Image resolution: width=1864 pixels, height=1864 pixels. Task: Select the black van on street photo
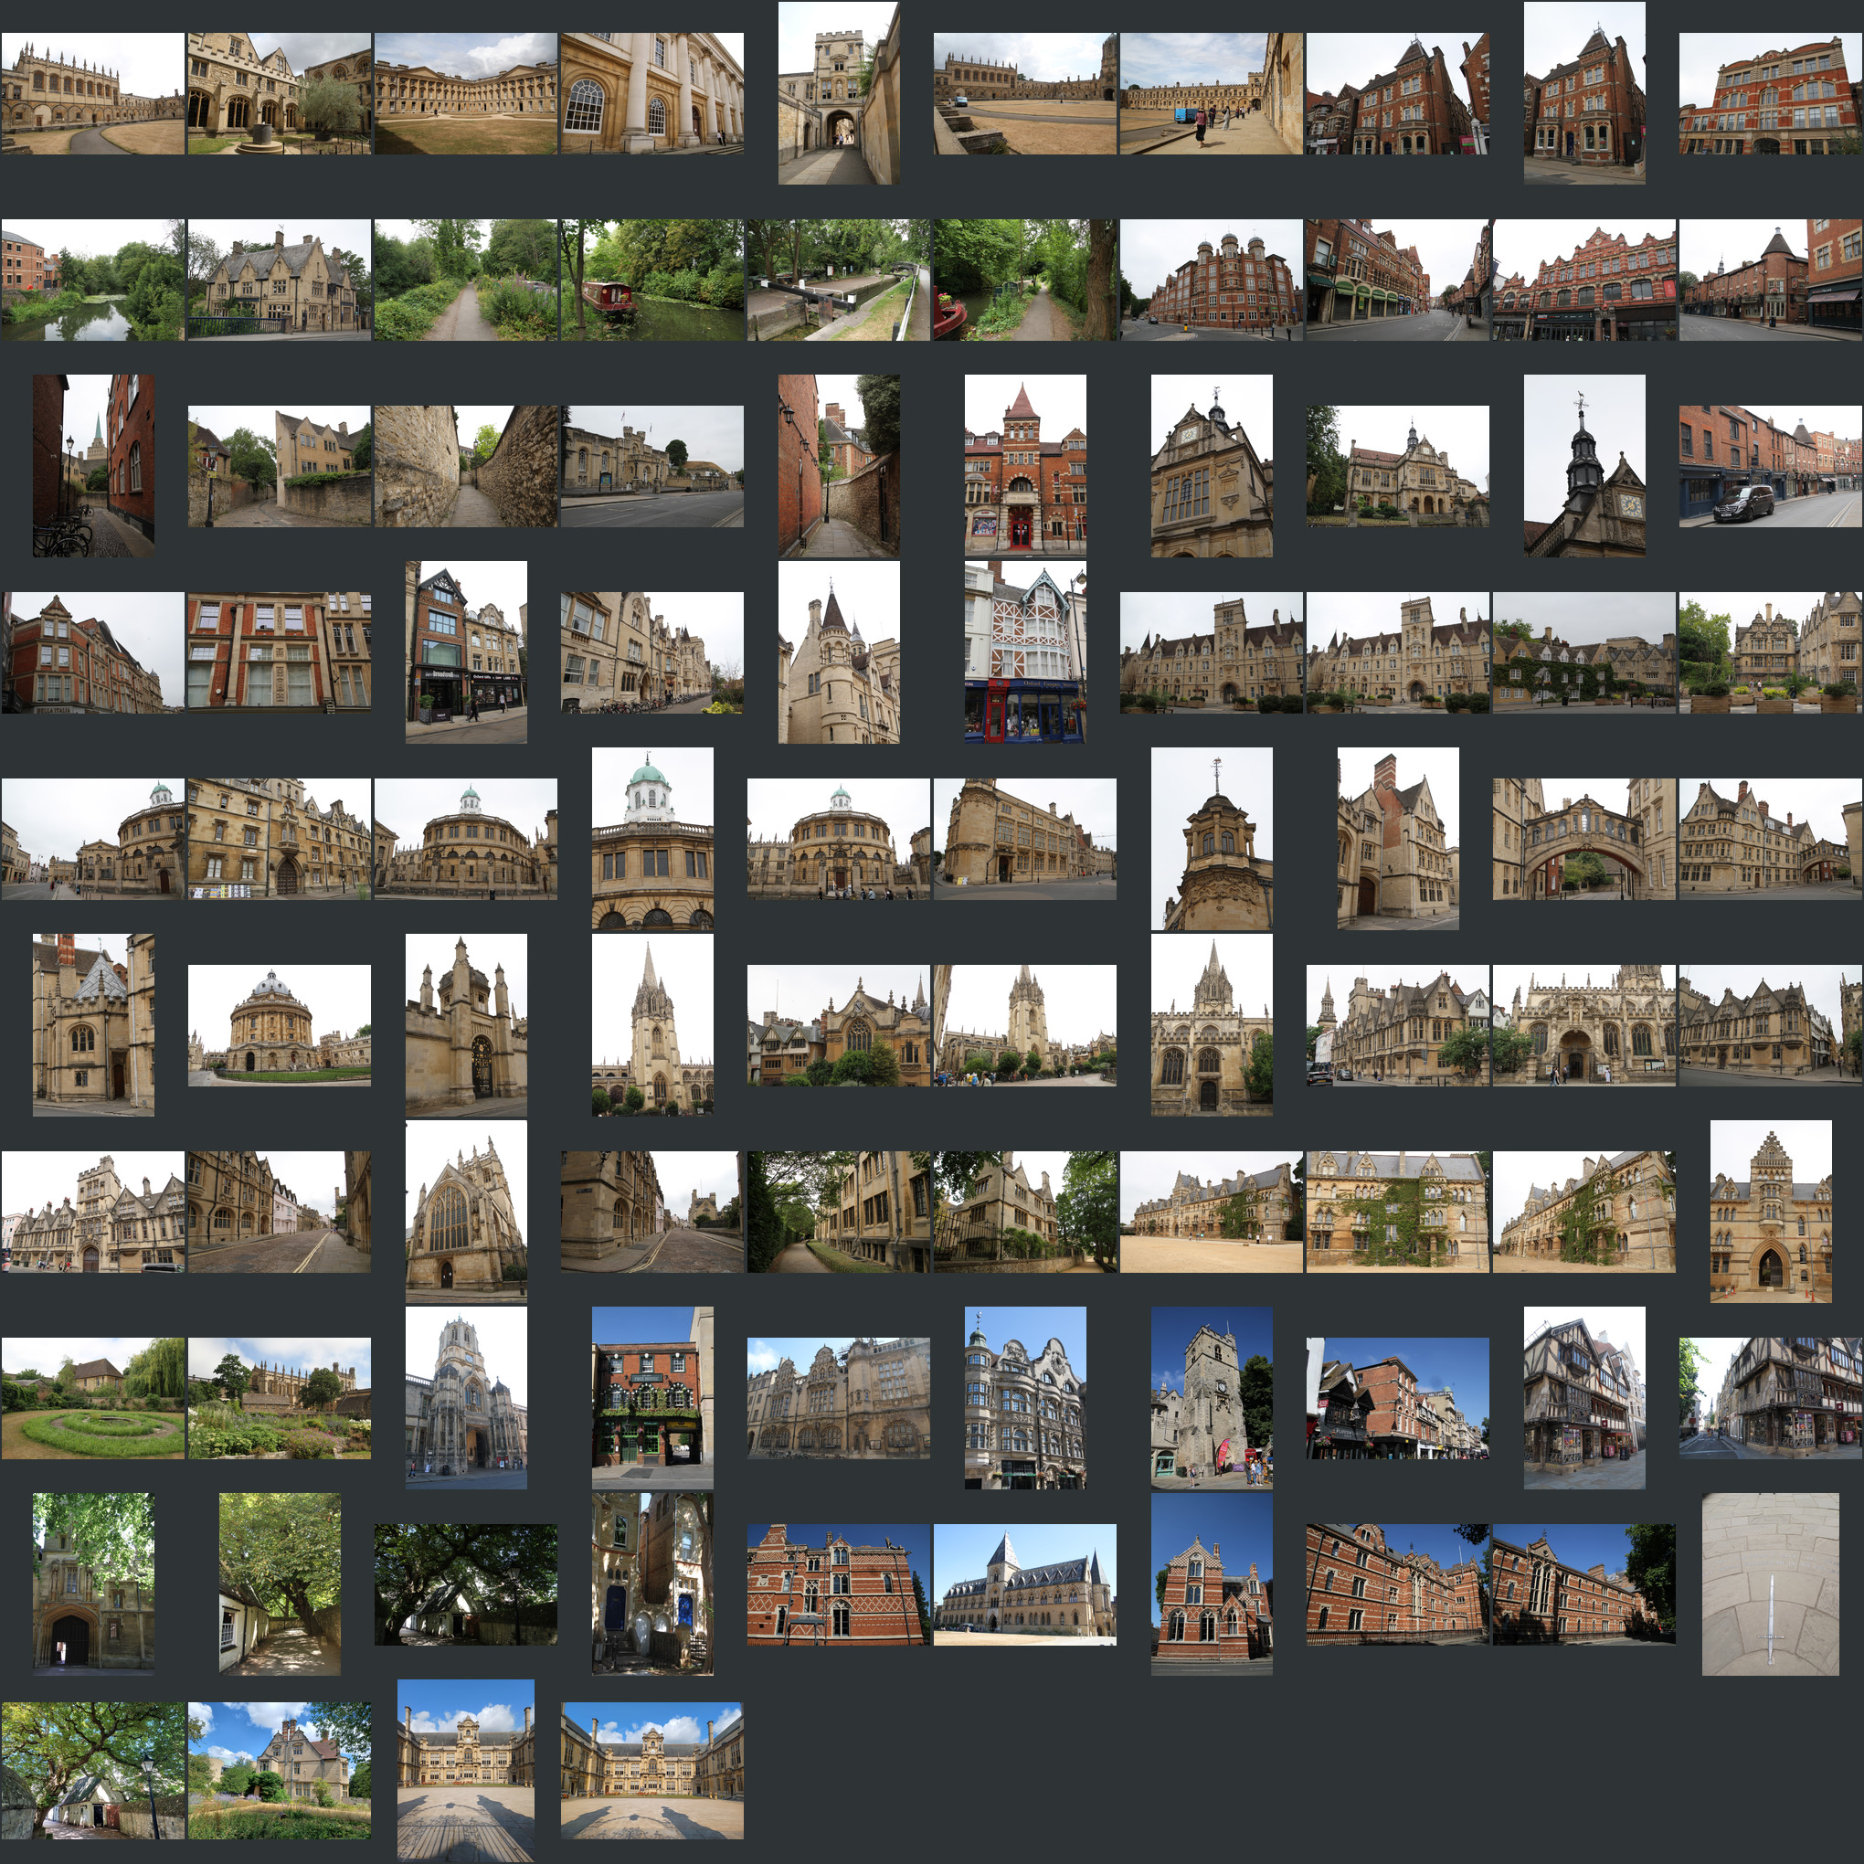point(1770,466)
